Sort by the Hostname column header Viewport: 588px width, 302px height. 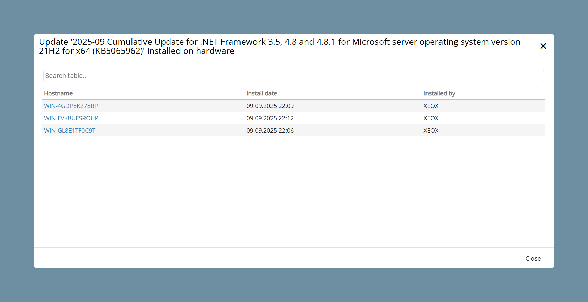coord(58,93)
